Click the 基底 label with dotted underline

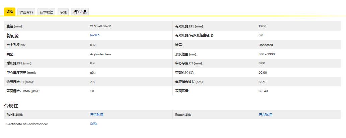pyautogui.click(x=10, y=35)
